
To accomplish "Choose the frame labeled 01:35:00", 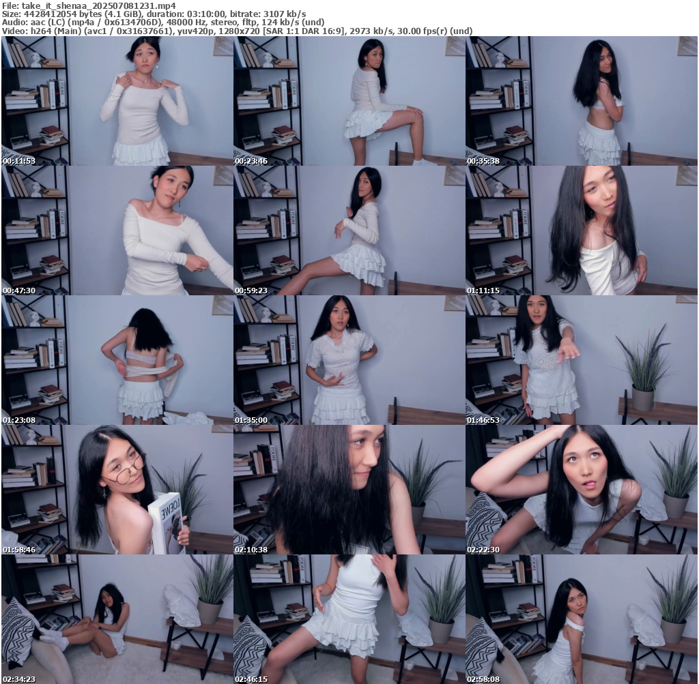I will click(x=349, y=360).
